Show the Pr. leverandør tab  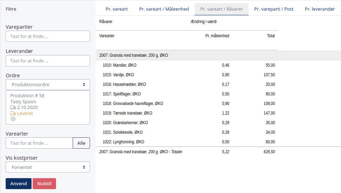pos(319,9)
